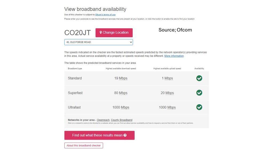Image resolution: width=273 pixels, height=153 pixels.
Task: Click the Ultrafast availability green check icon
Action: [x=199, y=107]
